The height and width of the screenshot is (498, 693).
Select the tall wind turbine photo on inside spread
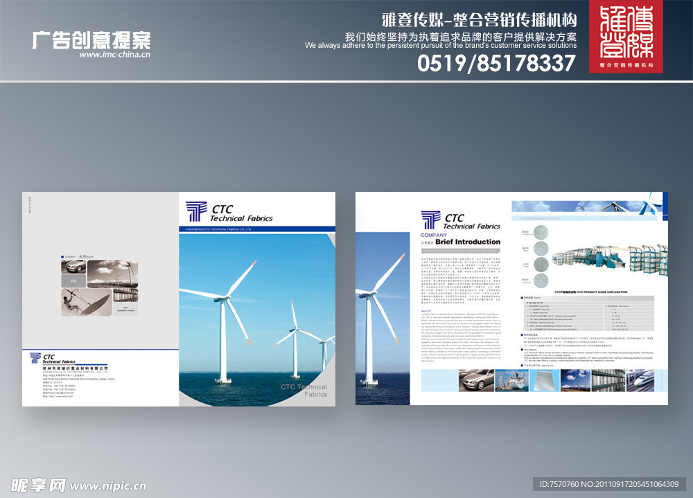(383, 318)
